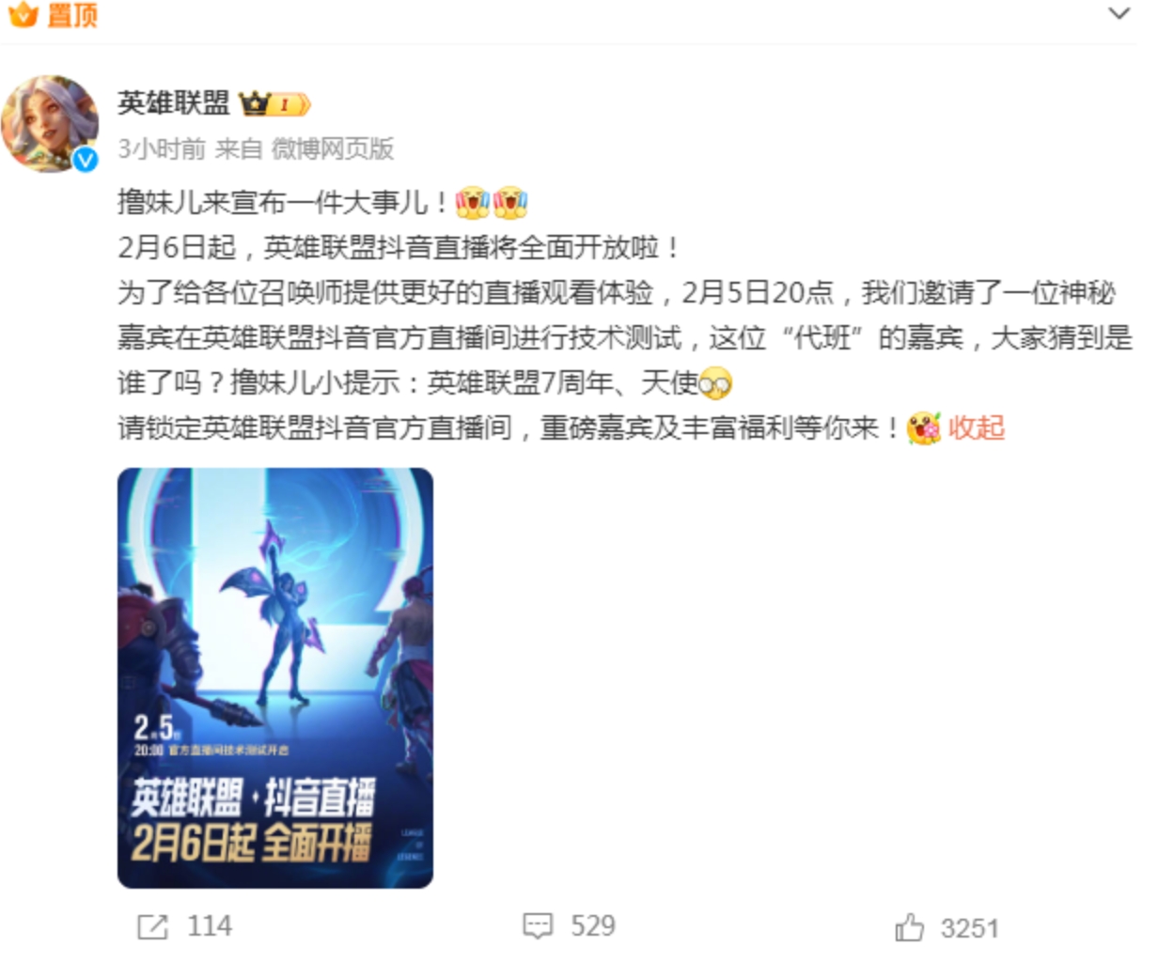The width and height of the screenshot is (1174, 961).
Task: Click the 114 repost count
Action: [210, 927]
